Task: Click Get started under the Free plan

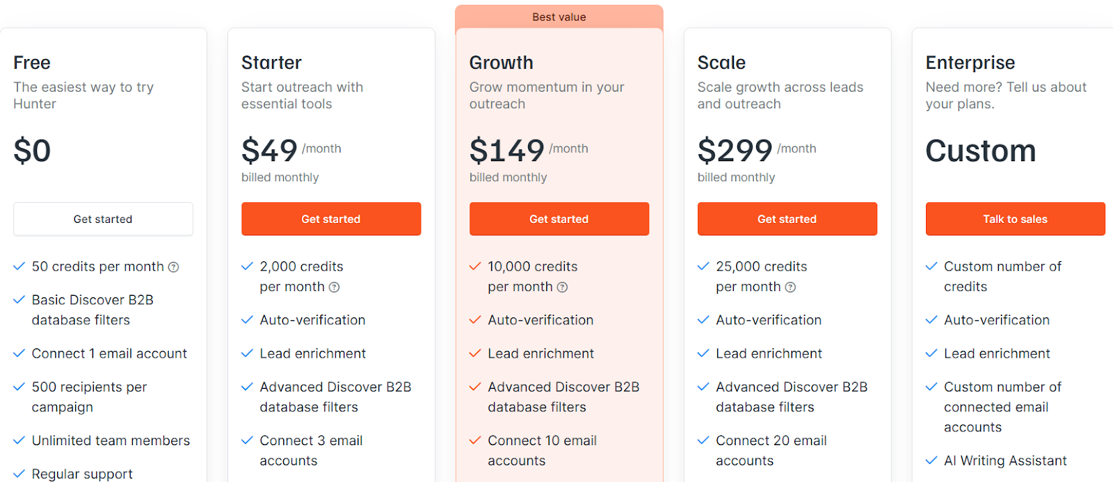Action: click(102, 219)
